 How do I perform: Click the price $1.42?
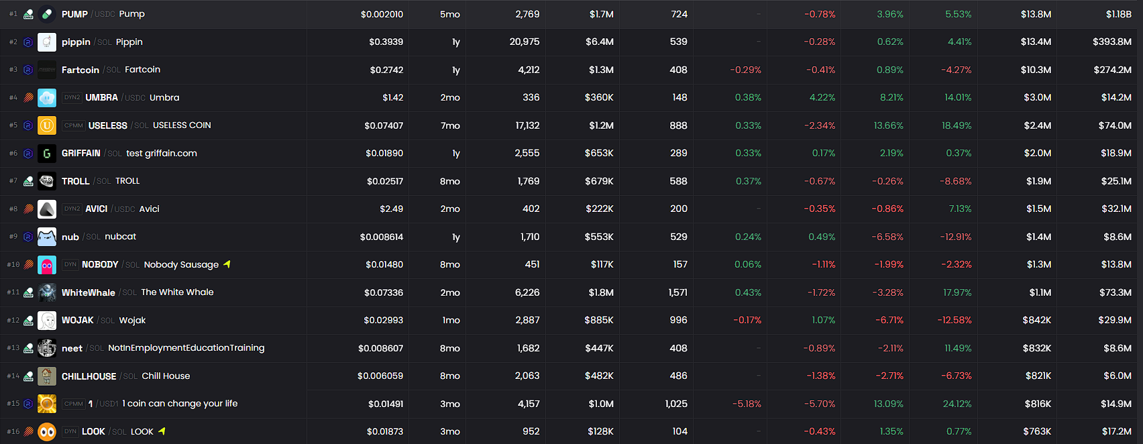pyautogui.click(x=392, y=98)
